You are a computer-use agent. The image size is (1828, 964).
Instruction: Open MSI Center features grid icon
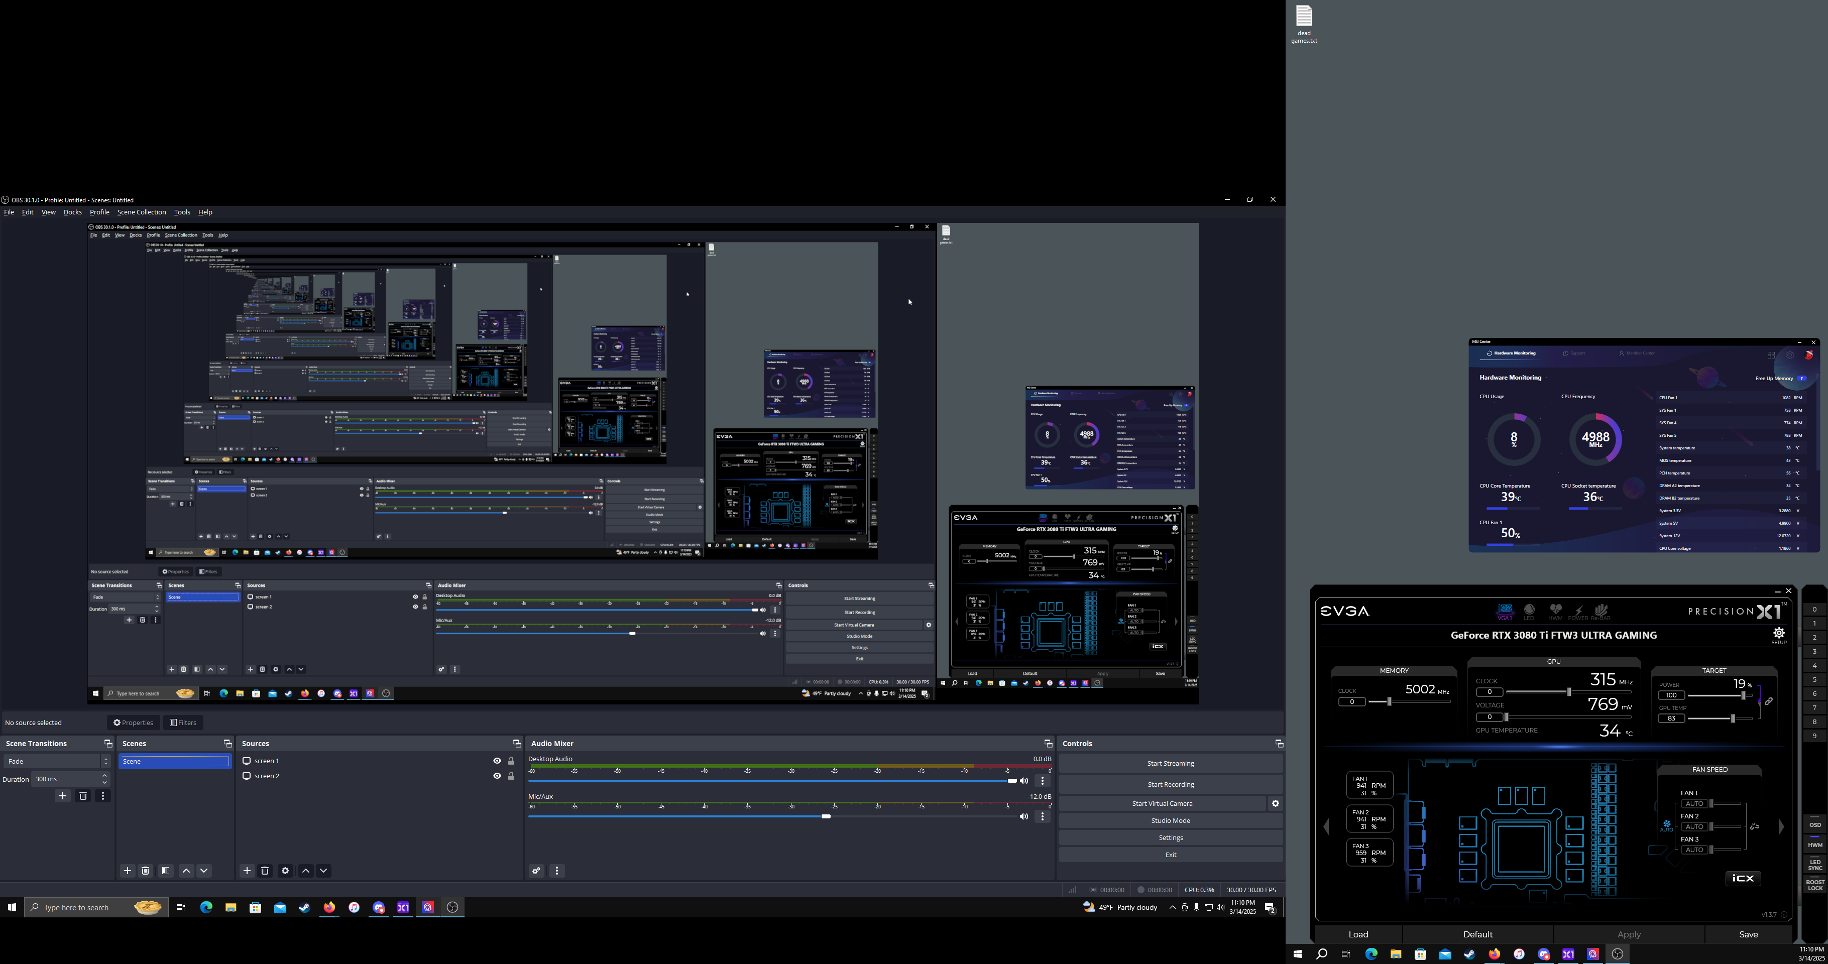pos(1771,354)
